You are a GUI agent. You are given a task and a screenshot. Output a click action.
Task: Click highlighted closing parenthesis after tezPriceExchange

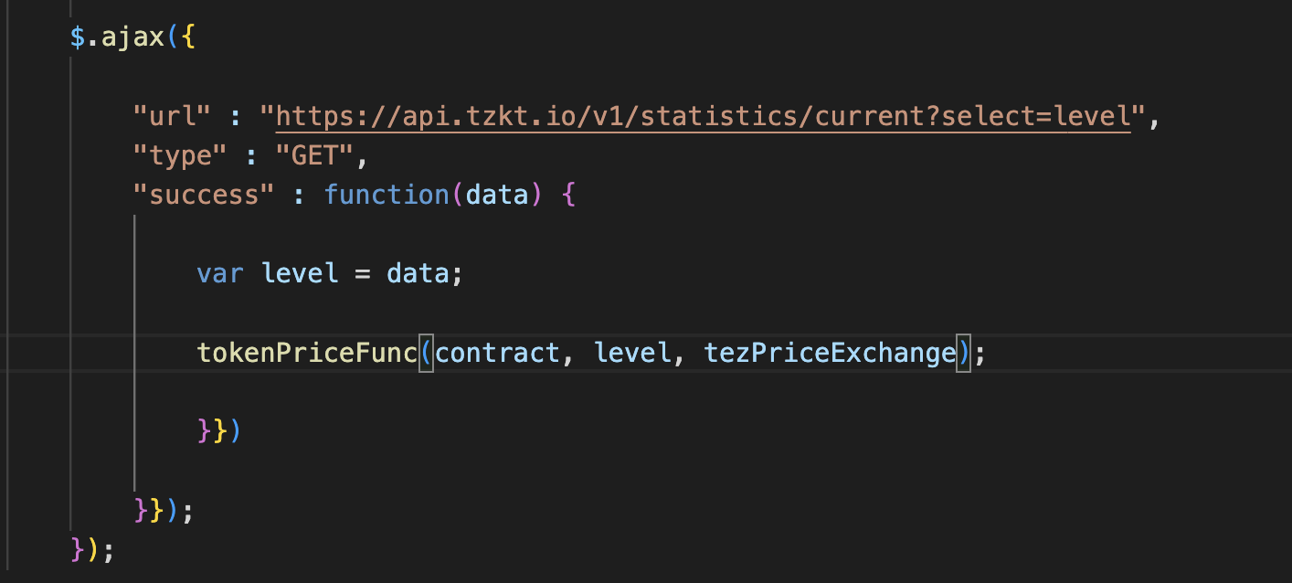(963, 353)
